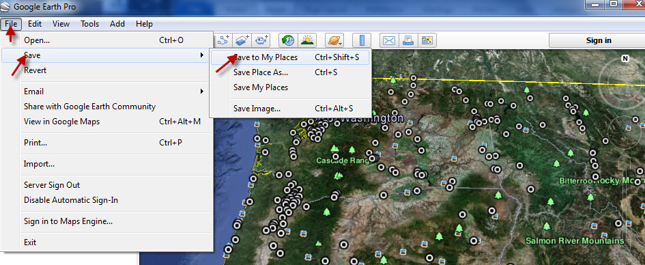This screenshot has width=645, height=265.
Task: Choose Save My Places submenu entry
Action: click(x=290, y=87)
